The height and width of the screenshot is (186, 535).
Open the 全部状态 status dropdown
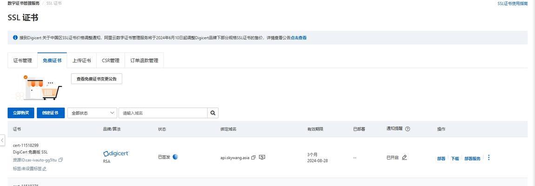(92, 113)
